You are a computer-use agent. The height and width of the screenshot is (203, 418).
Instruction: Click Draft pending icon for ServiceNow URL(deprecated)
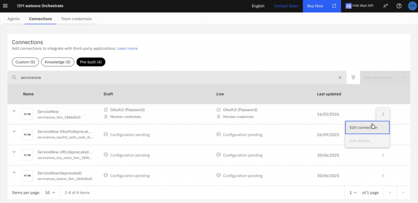[x=106, y=155]
